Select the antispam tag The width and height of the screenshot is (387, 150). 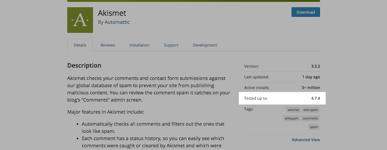(x=292, y=118)
